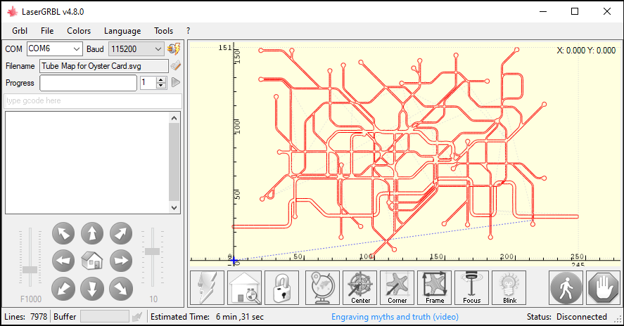
Task: Click the Lines: 7978 status text
Action: tap(25, 317)
